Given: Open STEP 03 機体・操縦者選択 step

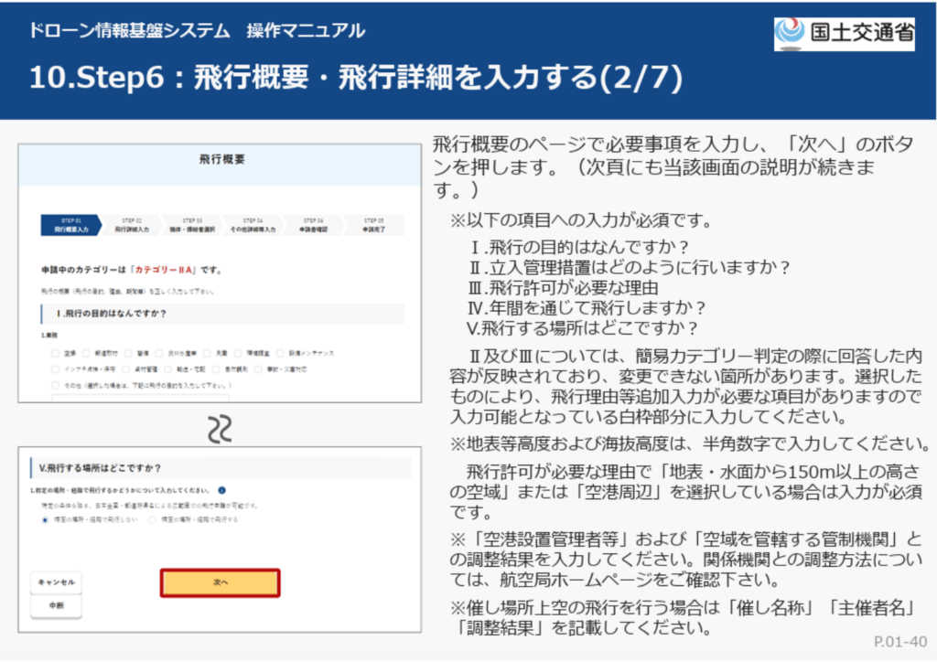Looking at the screenshot, I should click(191, 226).
